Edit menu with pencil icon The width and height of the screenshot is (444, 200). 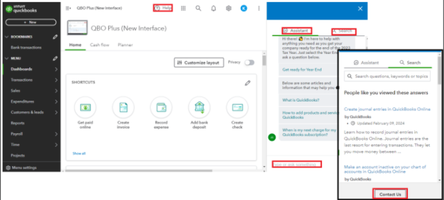[x=55, y=58]
